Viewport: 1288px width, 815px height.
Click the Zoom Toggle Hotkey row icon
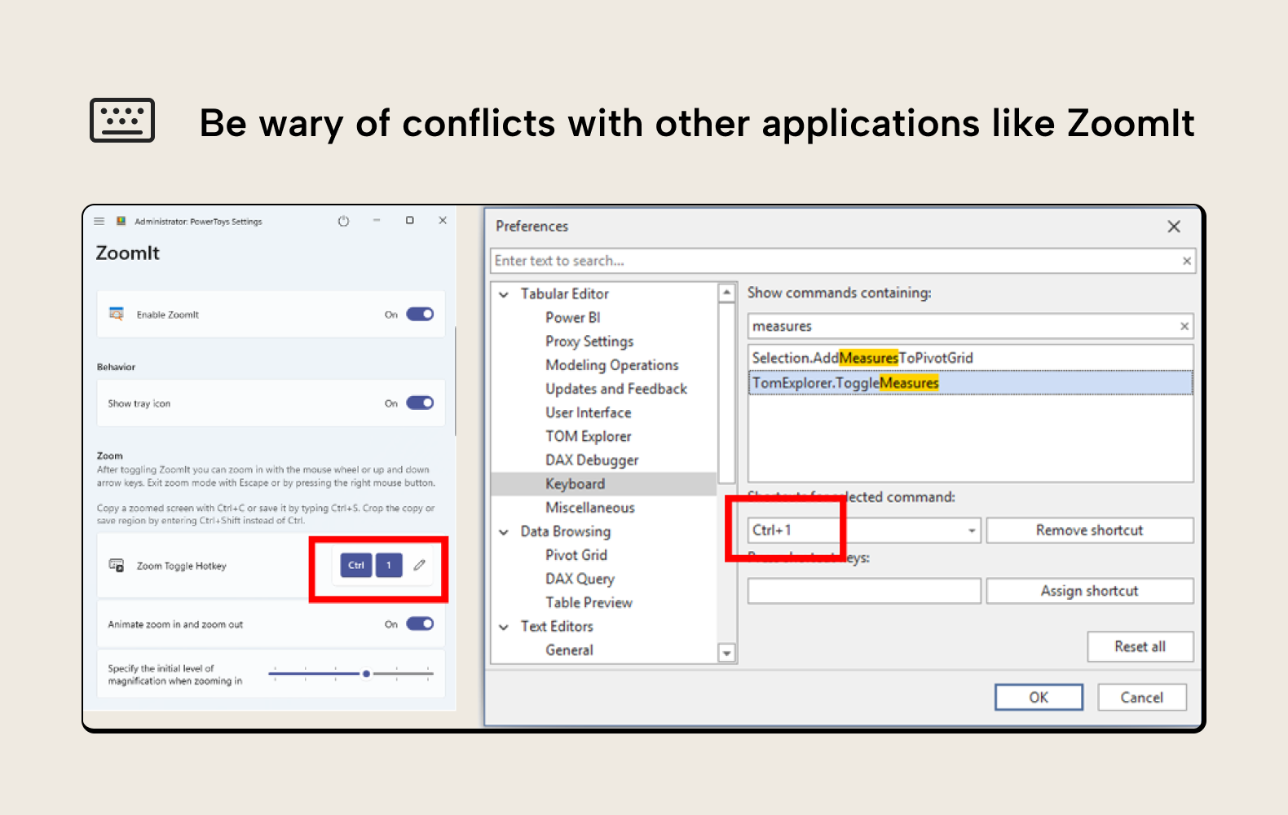point(117,566)
